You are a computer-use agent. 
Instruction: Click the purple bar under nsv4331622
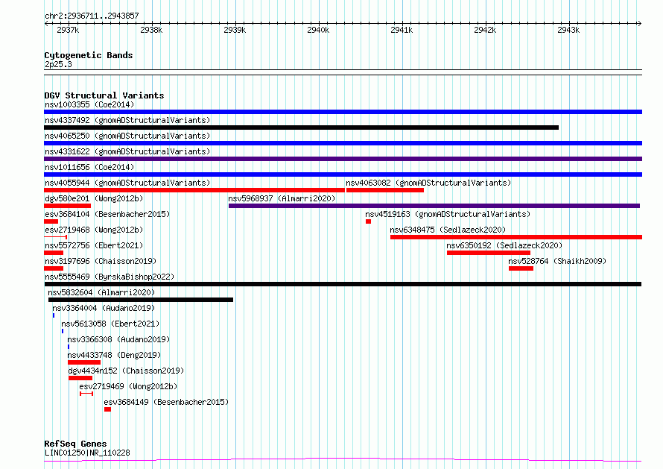(x=343, y=159)
